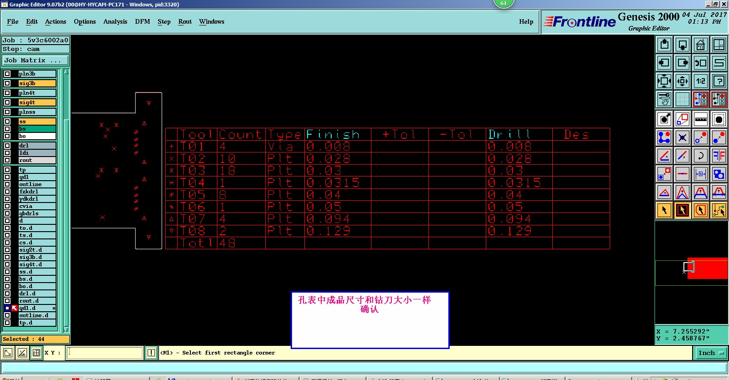Toggle display box for layer drl

pyautogui.click(x=7, y=146)
